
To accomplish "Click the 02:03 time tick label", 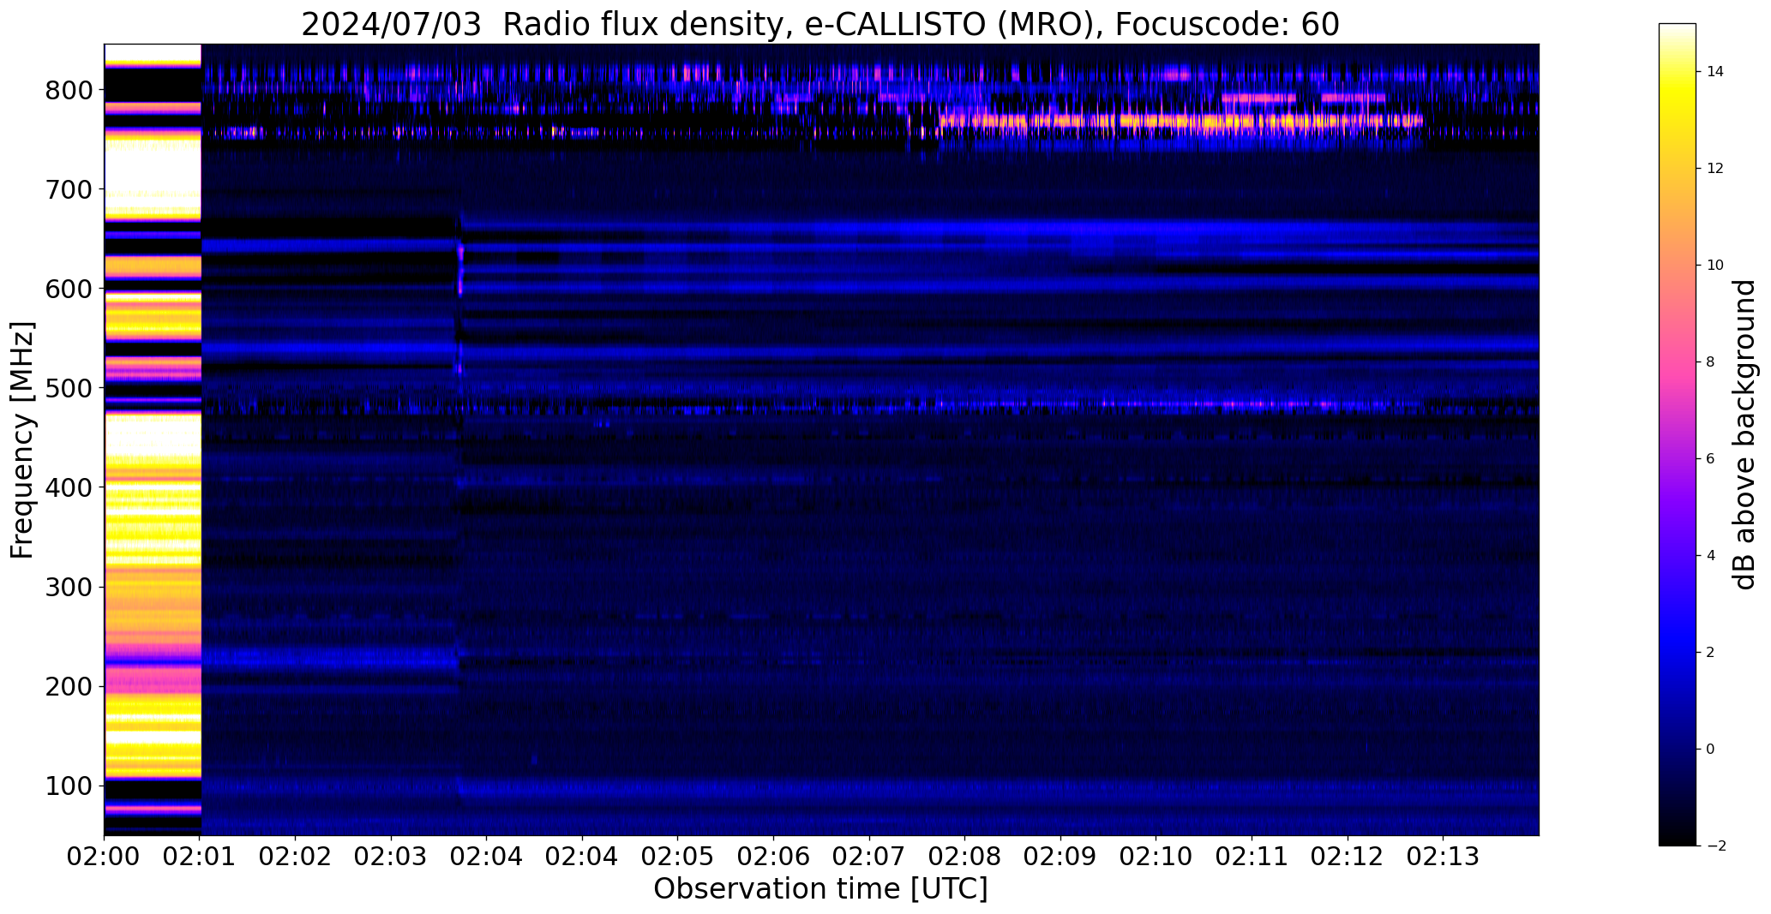I will 391,857.
